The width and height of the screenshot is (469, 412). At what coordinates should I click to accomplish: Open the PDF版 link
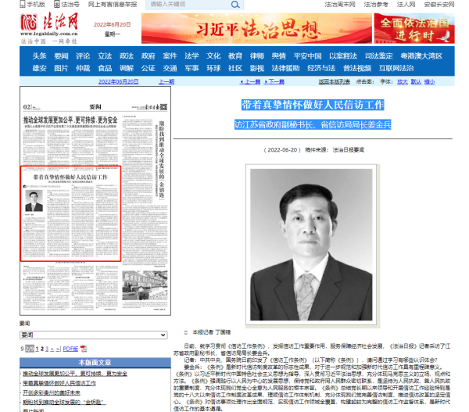(70, 349)
